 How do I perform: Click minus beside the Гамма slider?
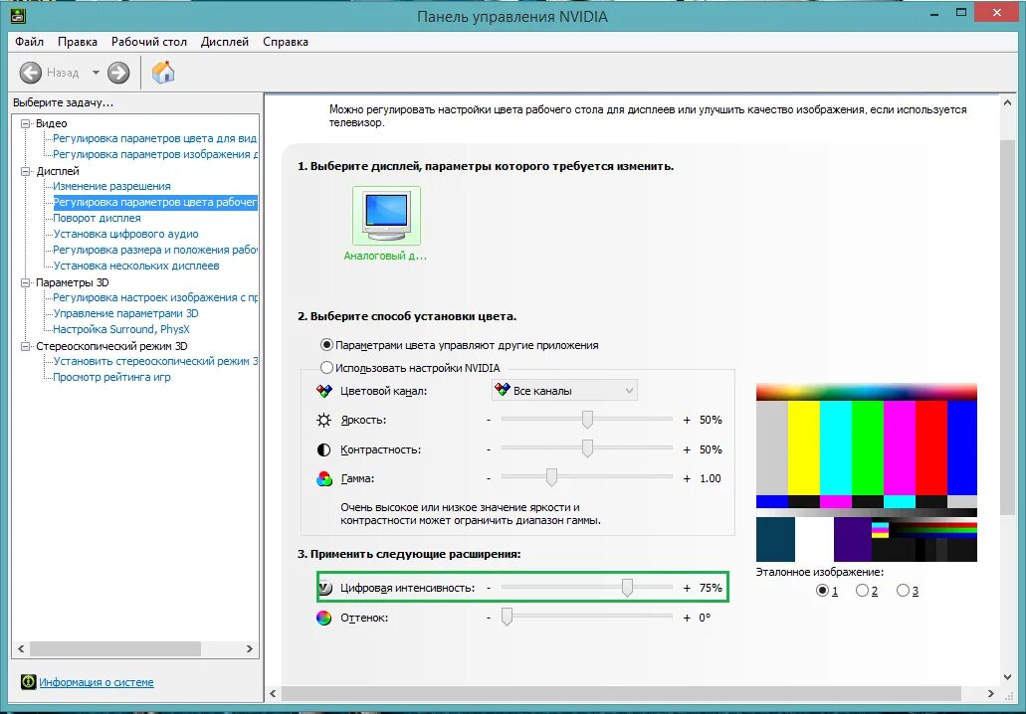click(x=489, y=478)
